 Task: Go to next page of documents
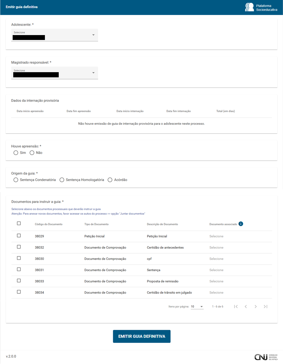pos(256,306)
